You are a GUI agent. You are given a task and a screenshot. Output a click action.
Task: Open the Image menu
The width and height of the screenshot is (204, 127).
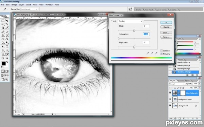point(14,5)
